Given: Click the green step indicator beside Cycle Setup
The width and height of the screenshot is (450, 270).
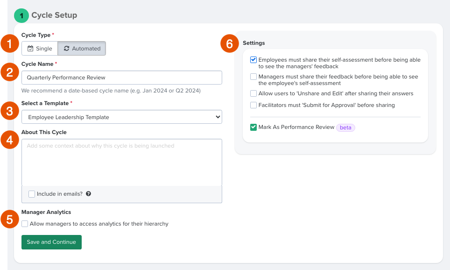Looking at the screenshot, I should point(21,15).
